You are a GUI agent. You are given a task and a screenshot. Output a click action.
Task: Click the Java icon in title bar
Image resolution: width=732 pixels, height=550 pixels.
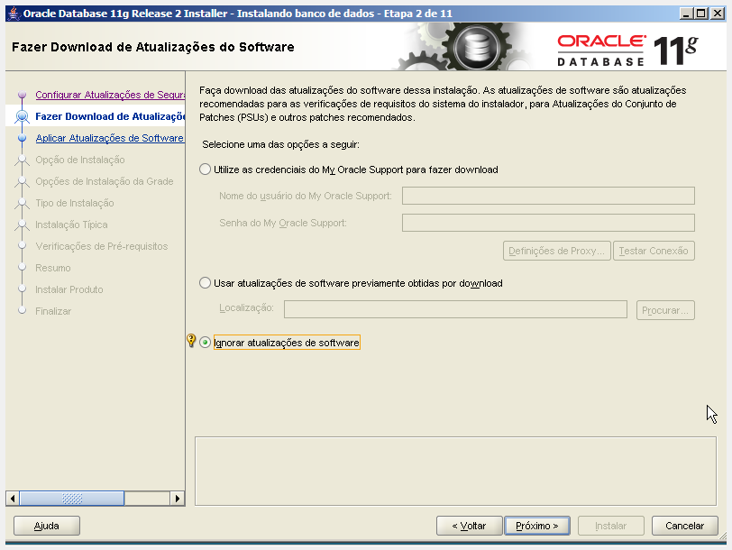click(14, 14)
